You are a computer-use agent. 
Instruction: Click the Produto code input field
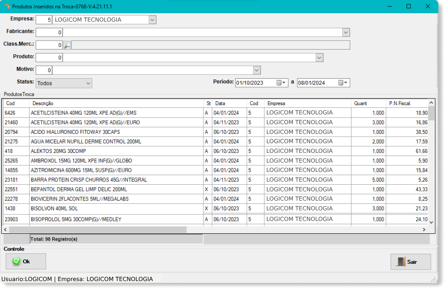49,58
